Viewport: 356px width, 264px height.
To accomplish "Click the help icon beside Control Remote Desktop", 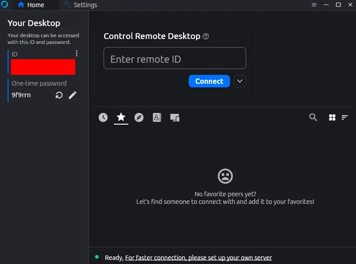I will point(206,37).
